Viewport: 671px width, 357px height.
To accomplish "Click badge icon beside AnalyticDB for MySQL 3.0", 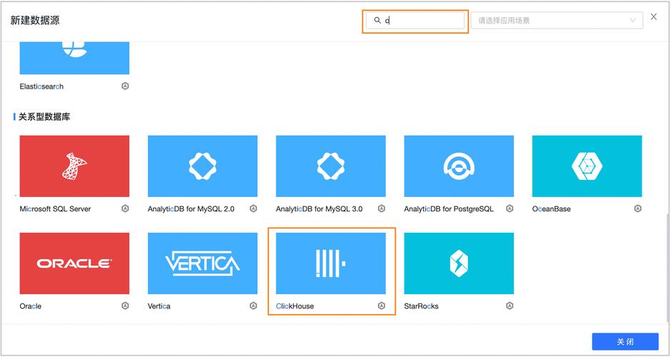I will tap(382, 208).
